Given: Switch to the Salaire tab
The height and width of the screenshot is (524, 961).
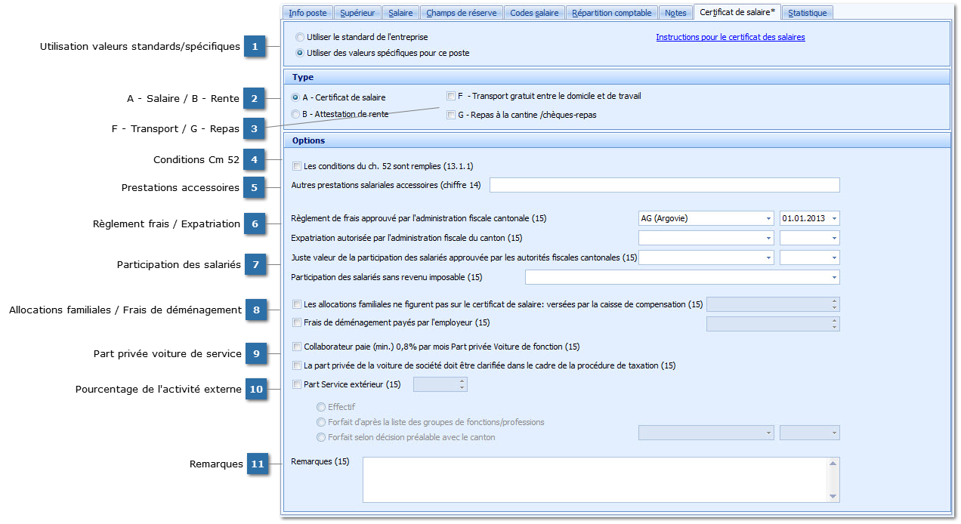Looking at the screenshot, I should (400, 13).
